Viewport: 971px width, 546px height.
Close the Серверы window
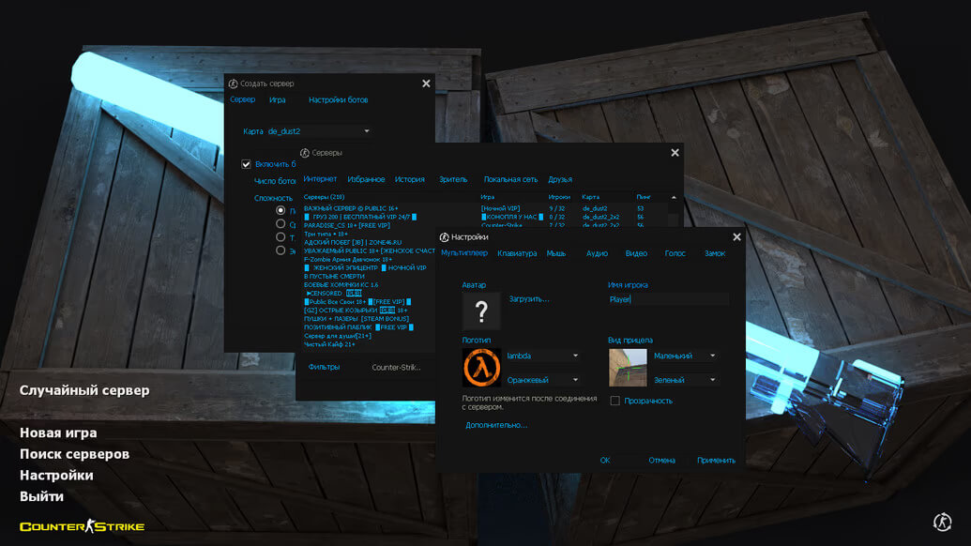(x=675, y=153)
